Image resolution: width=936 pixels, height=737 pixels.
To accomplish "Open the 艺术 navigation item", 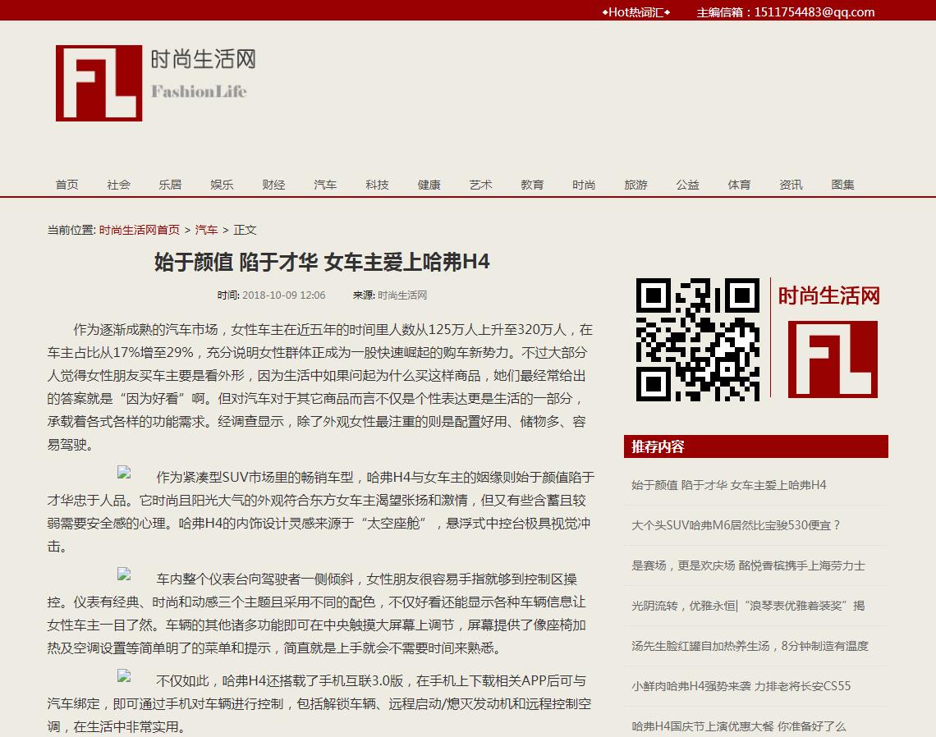I will point(480,185).
